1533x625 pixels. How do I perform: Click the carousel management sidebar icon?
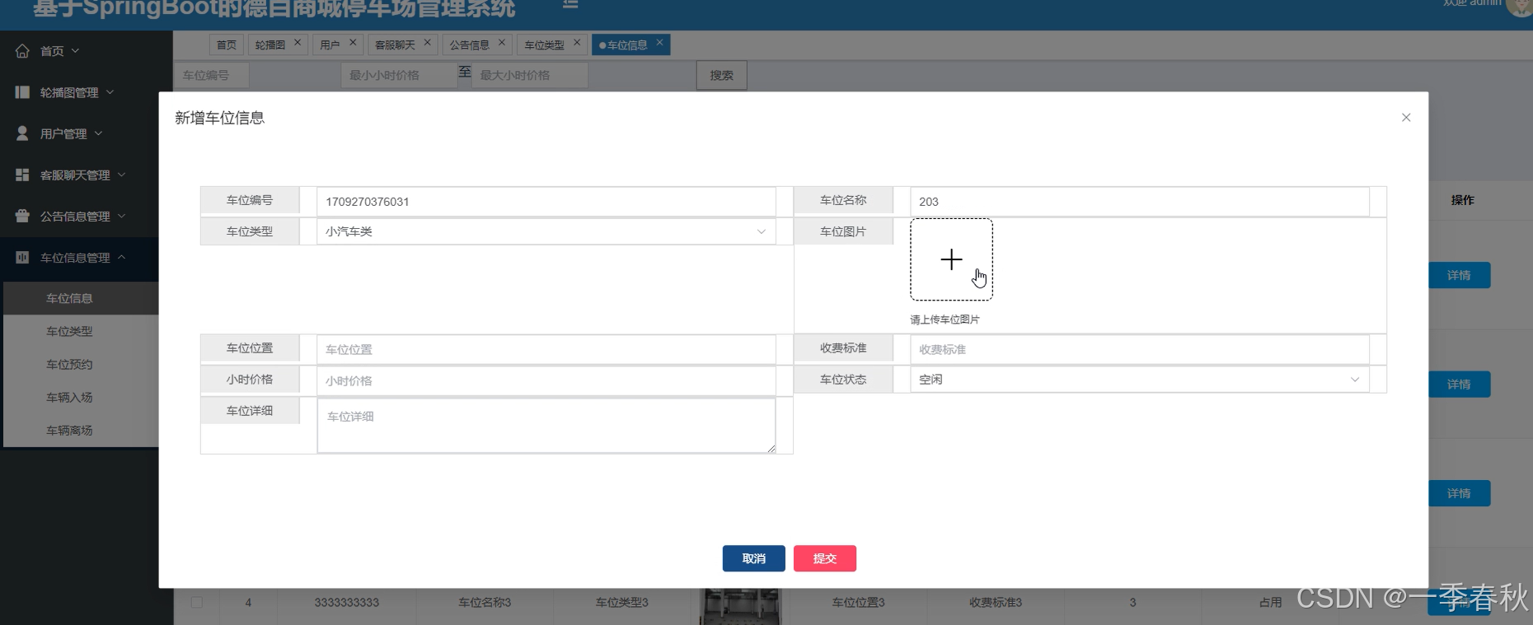22,92
